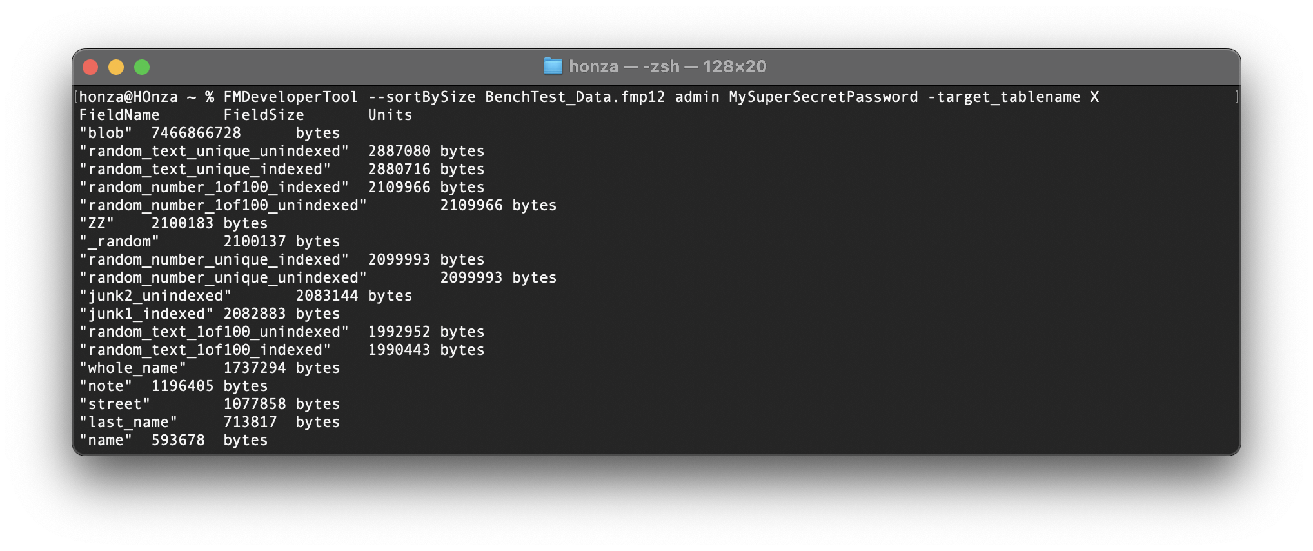Click the "junk2_unindexed" field name
The image size is (1313, 551).
155,296
